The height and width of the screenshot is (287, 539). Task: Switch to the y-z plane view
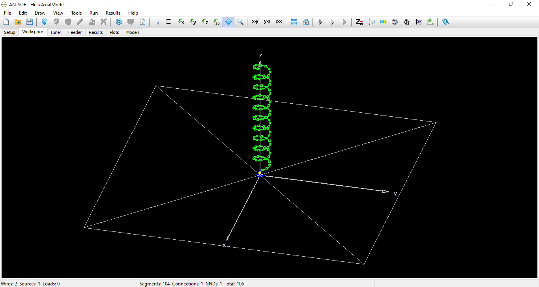[x=267, y=22]
